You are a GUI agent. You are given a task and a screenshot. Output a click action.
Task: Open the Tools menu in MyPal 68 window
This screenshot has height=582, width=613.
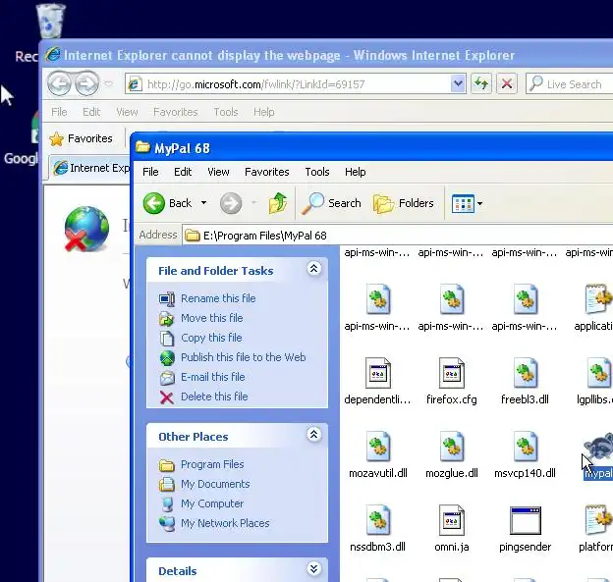317,172
